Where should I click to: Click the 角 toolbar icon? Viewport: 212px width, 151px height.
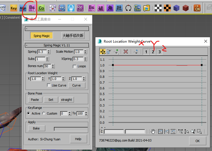[110, 8]
